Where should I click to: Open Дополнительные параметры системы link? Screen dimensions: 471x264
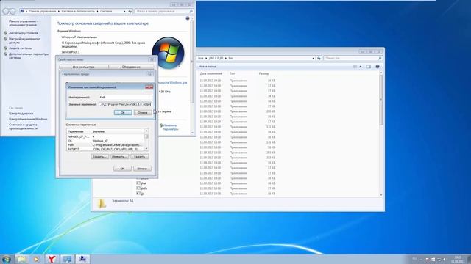tap(29, 56)
